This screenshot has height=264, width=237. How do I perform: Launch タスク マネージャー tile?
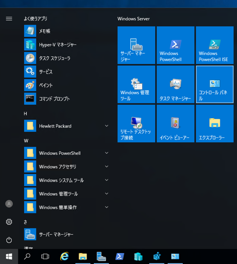[x=175, y=85]
